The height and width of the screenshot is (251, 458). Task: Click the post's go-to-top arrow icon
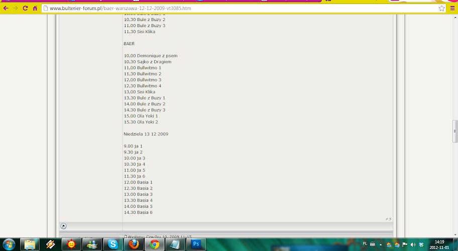coord(63,226)
